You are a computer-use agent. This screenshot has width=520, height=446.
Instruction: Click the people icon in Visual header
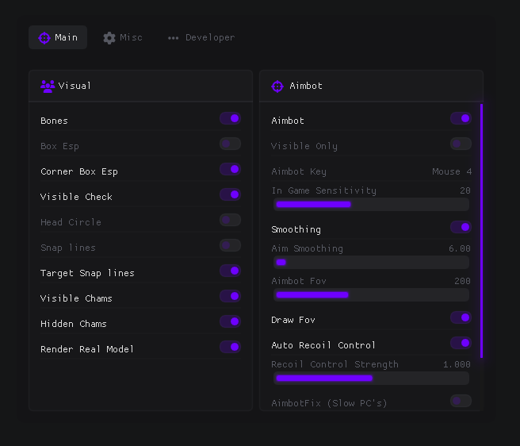pyautogui.click(x=48, y=87)
